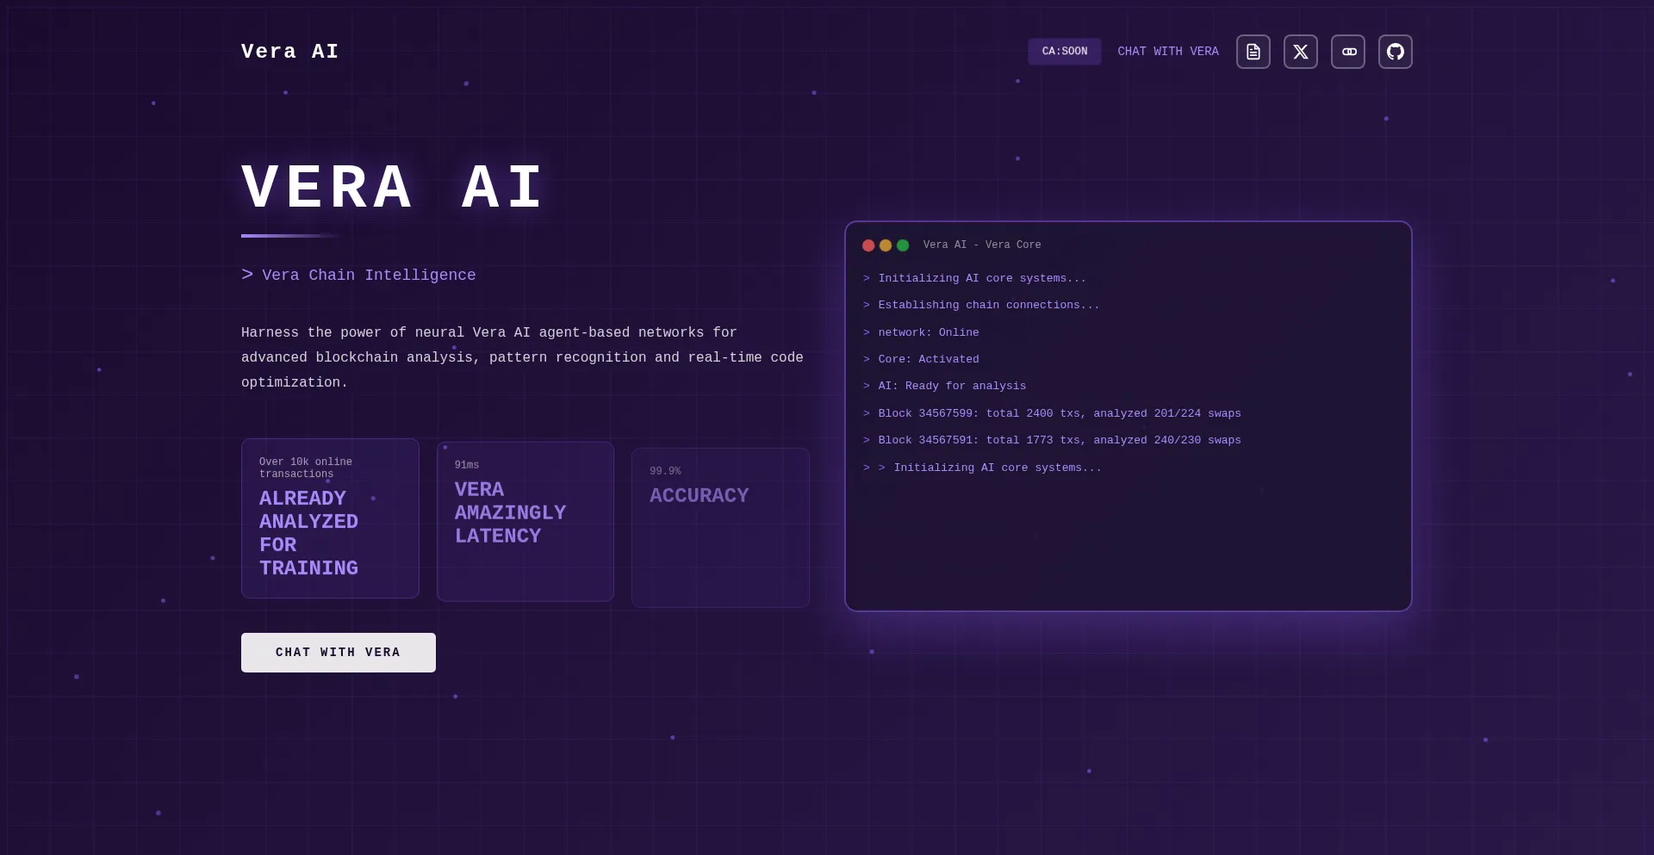Click the 99.9% ACCURACY stat card
The height and width of the screenshot is (855, 1654).
coord(720,527)
